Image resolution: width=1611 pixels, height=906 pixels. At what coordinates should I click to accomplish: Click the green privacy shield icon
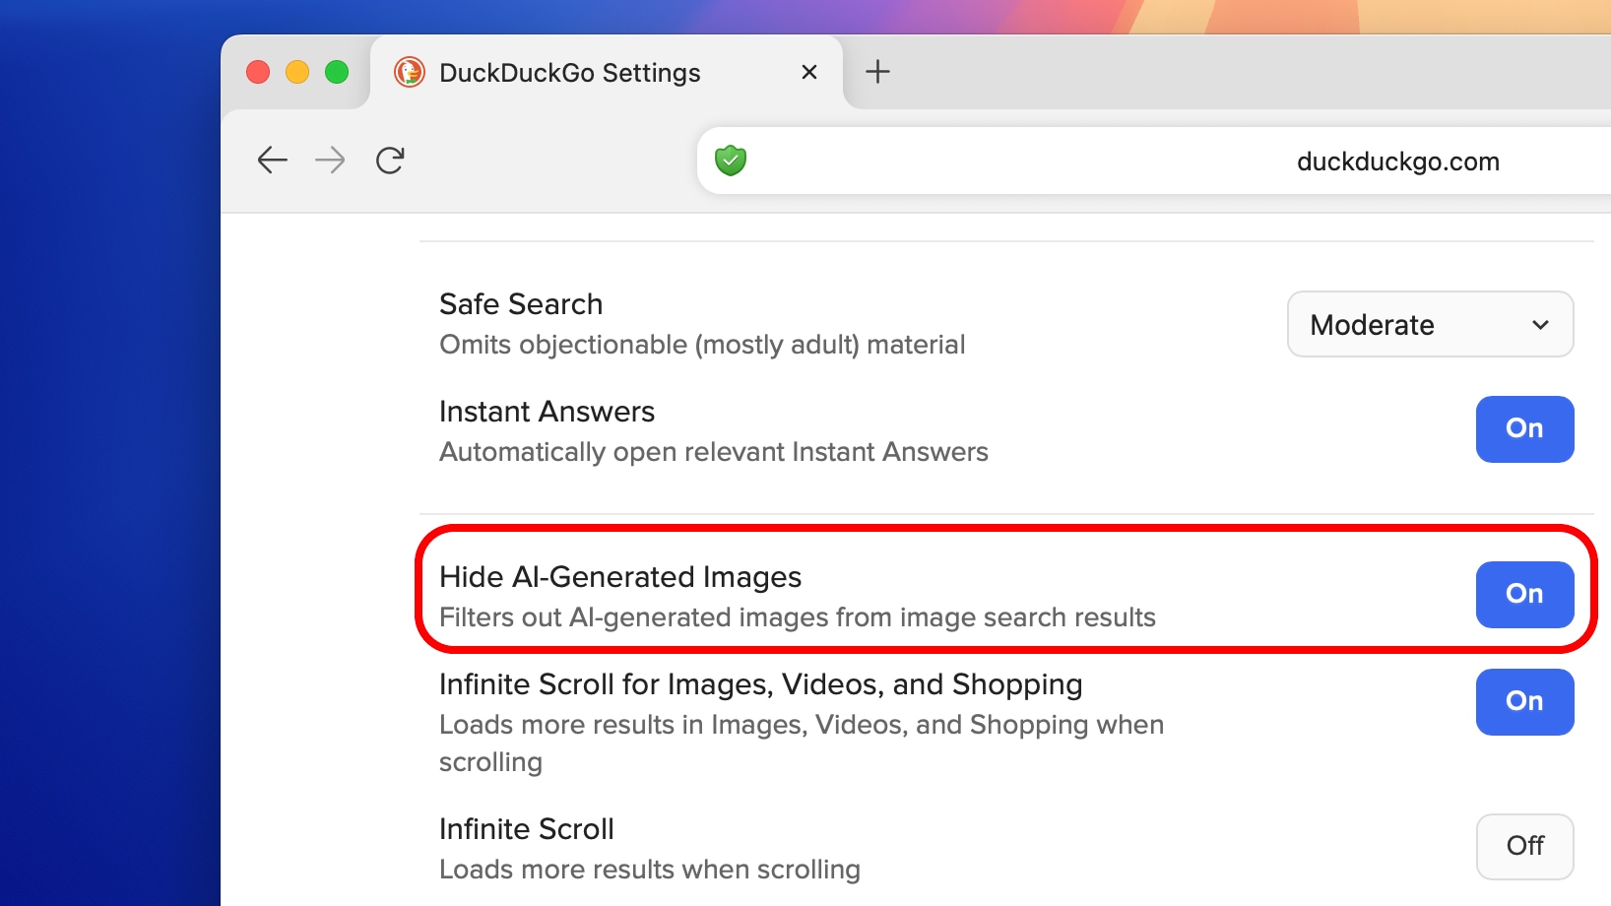731,160
